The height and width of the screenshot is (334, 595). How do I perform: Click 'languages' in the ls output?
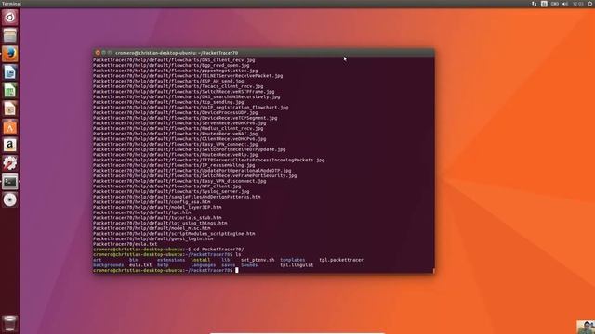click(204, 265)
